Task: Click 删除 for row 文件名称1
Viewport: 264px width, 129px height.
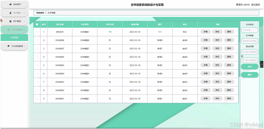Action: pyautogui.click(x=229, y=99)
